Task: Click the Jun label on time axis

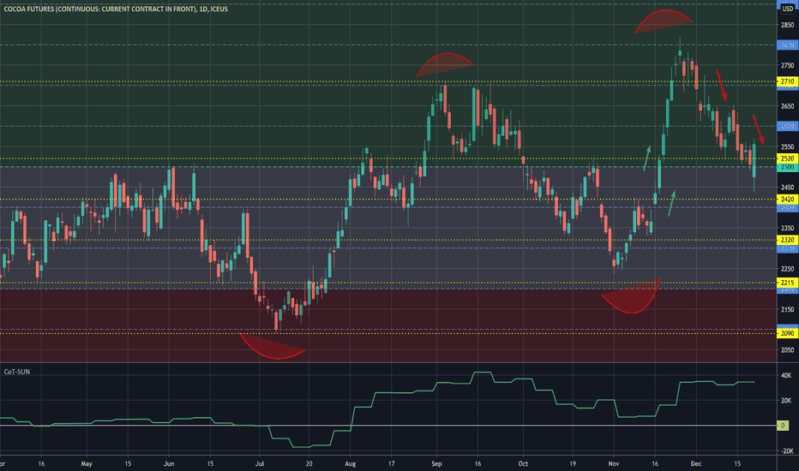Action: [169, 464]
